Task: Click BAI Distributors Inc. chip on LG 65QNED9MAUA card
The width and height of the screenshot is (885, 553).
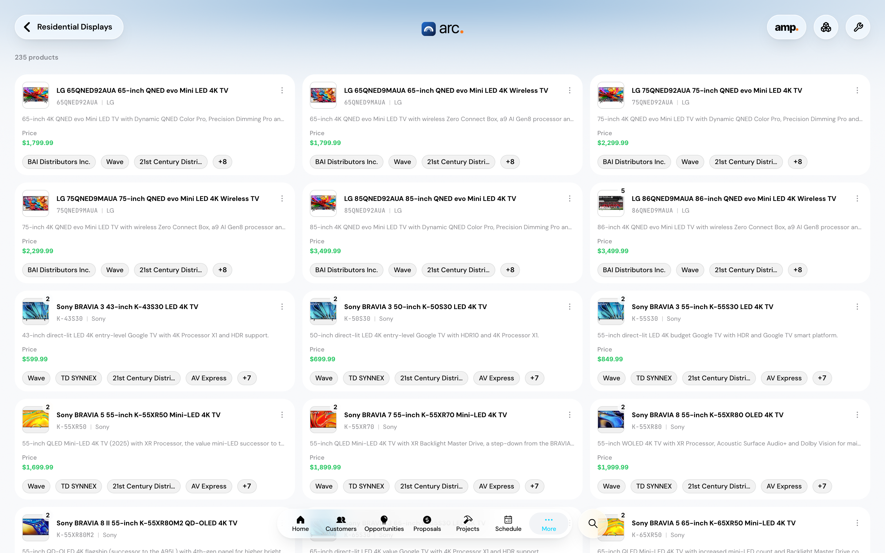Action: [346, 162]
